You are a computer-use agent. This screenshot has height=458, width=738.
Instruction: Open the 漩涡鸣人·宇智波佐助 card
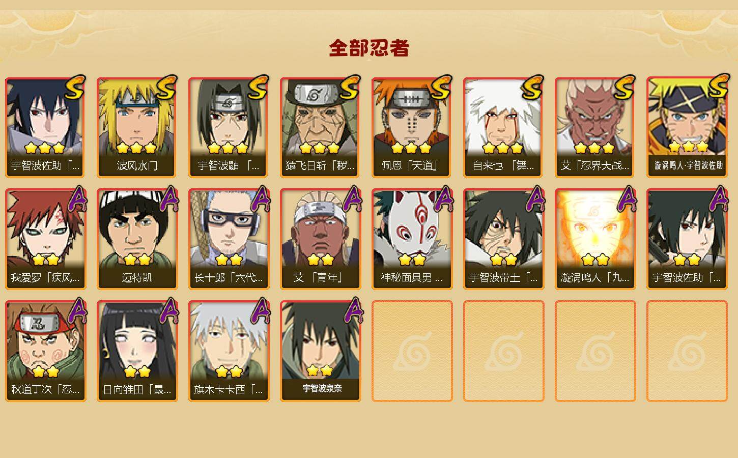687,127
